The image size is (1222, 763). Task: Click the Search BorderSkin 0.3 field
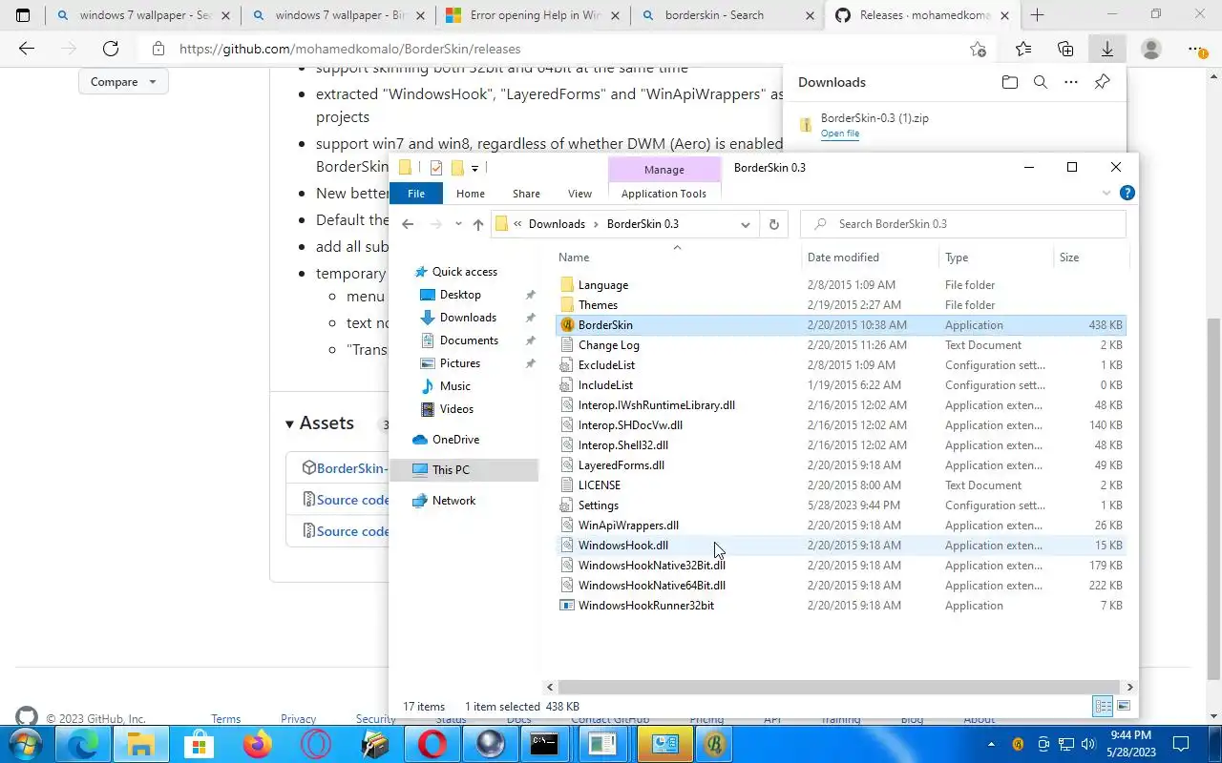(963, 224)
